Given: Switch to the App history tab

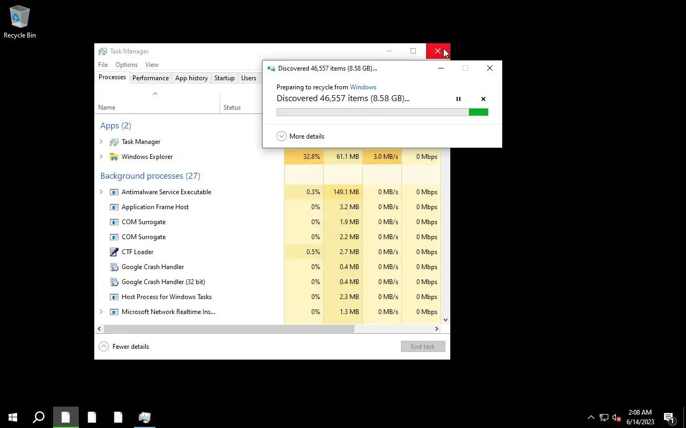Looking at the screenshot, I should point(191,78).
